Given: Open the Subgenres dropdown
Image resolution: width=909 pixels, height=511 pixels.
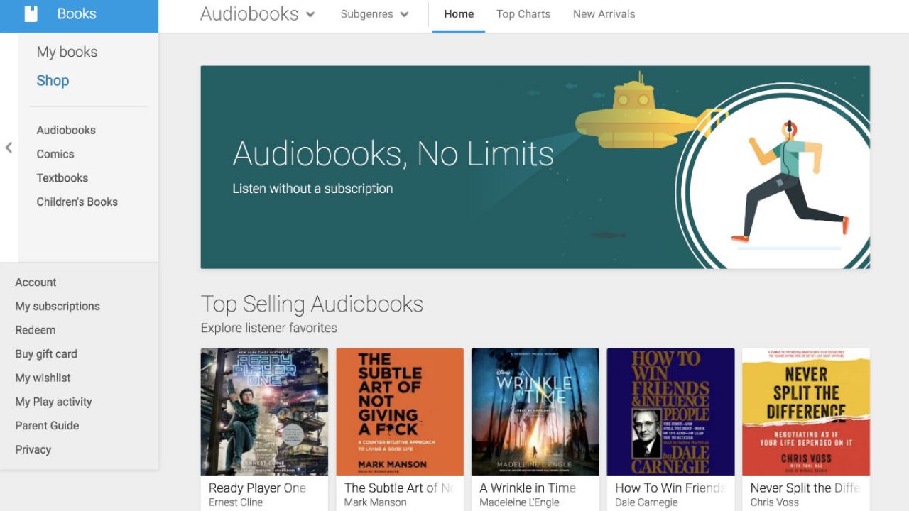Looking at the screenshot, I should 374,14.
